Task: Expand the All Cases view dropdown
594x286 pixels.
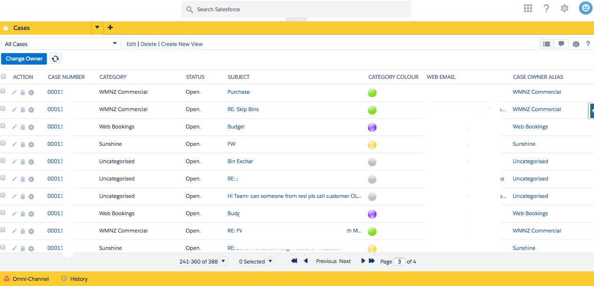Action: [x=115, y=44]
